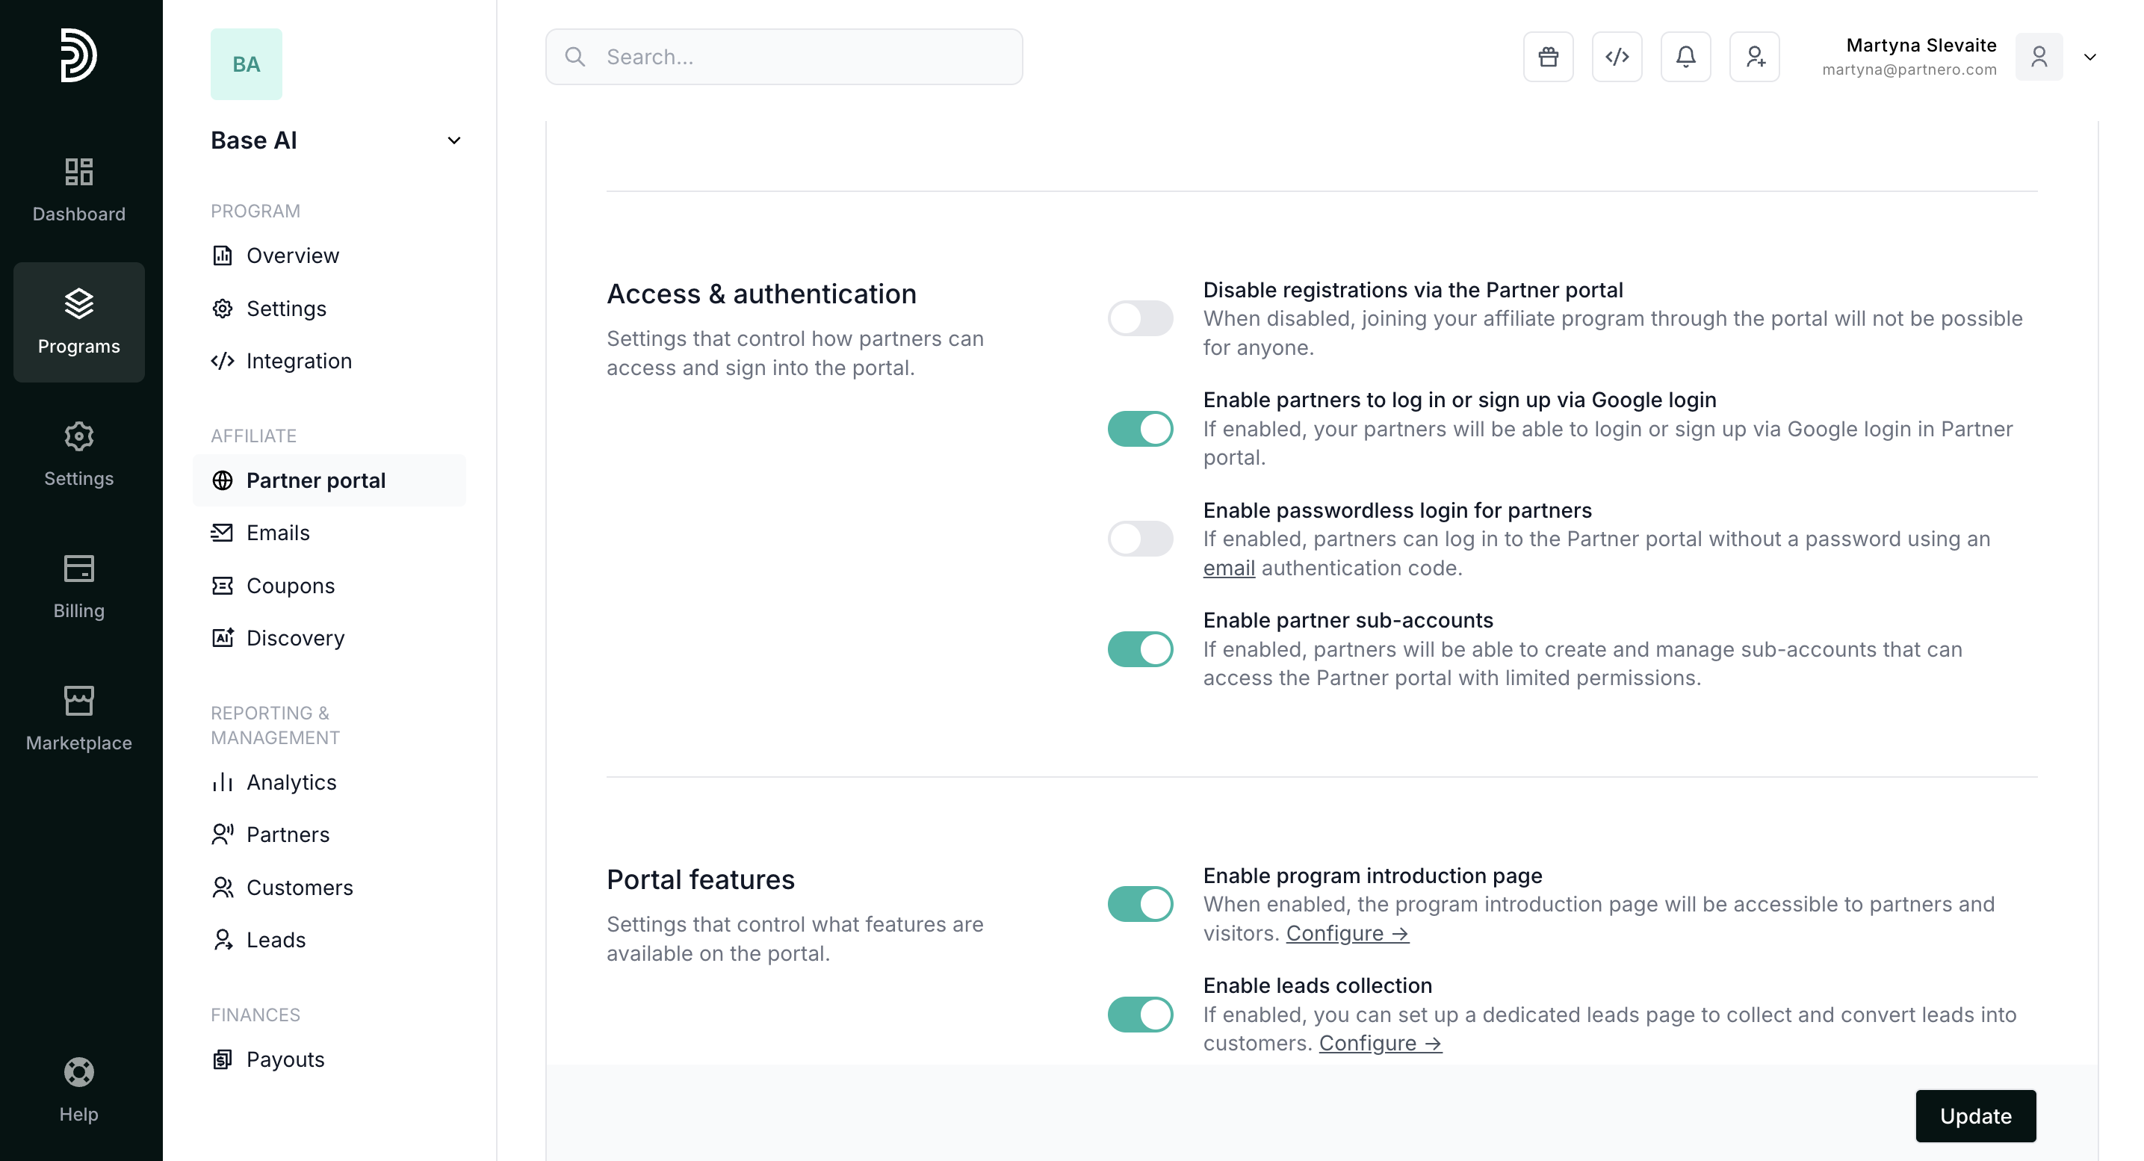2144x1161 pixels.
Task: Click the Search input field
Action: [x=784, y=57]
